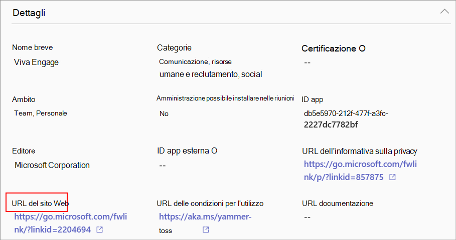Open the privacy policy go.microsoft.com link
The width and height of the screenshot is (456, 240).
(x=360, y=170)
